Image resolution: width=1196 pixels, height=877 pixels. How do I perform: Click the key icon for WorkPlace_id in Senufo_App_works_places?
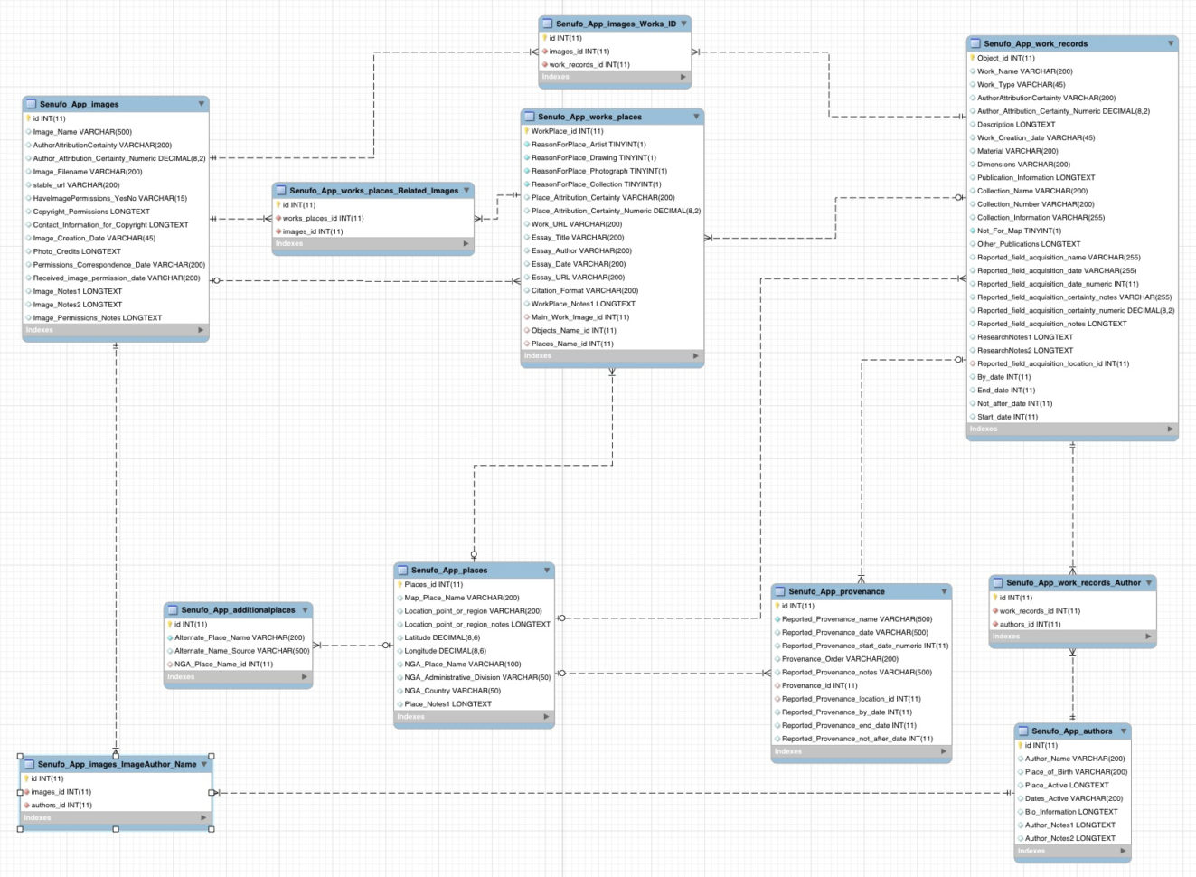pyautogui.click(x=527, y=130)
